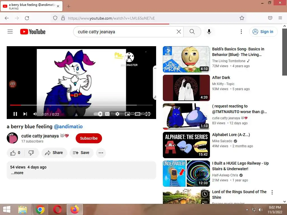
Task: Dislike this video
Action: [x=31, y=153]
